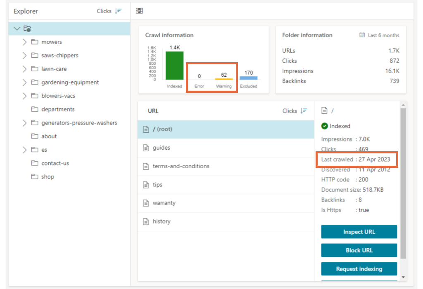Click the contact-us folder icon
The image size is (423, 289).
click(35, 163)
